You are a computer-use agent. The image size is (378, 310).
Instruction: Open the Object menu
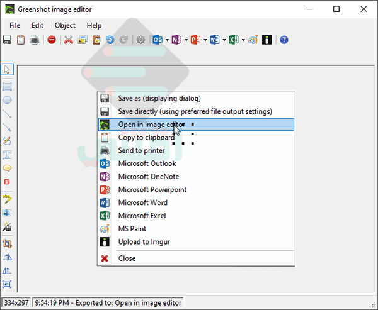pyautogui.click(x=65, y=26)
